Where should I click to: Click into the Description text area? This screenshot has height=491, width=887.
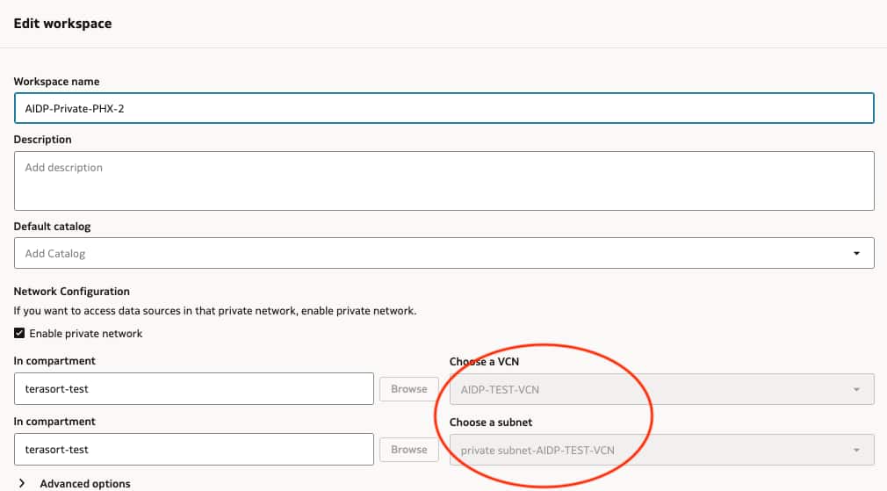[443, 181]
